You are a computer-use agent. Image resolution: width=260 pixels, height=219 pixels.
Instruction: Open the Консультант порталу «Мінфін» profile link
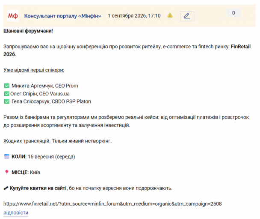coord(63,16)
